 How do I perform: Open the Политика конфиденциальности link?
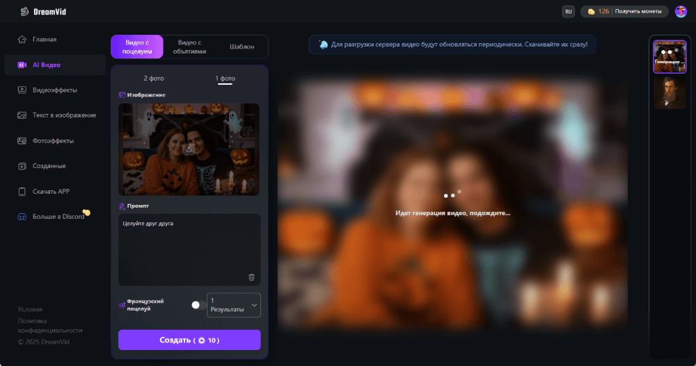[x=50, y=326]
